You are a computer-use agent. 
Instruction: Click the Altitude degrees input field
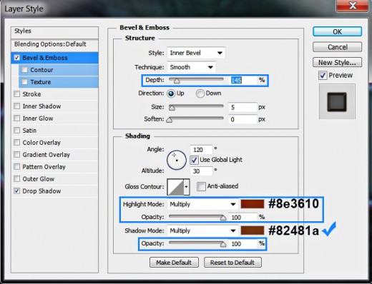(x=201, y=171)
